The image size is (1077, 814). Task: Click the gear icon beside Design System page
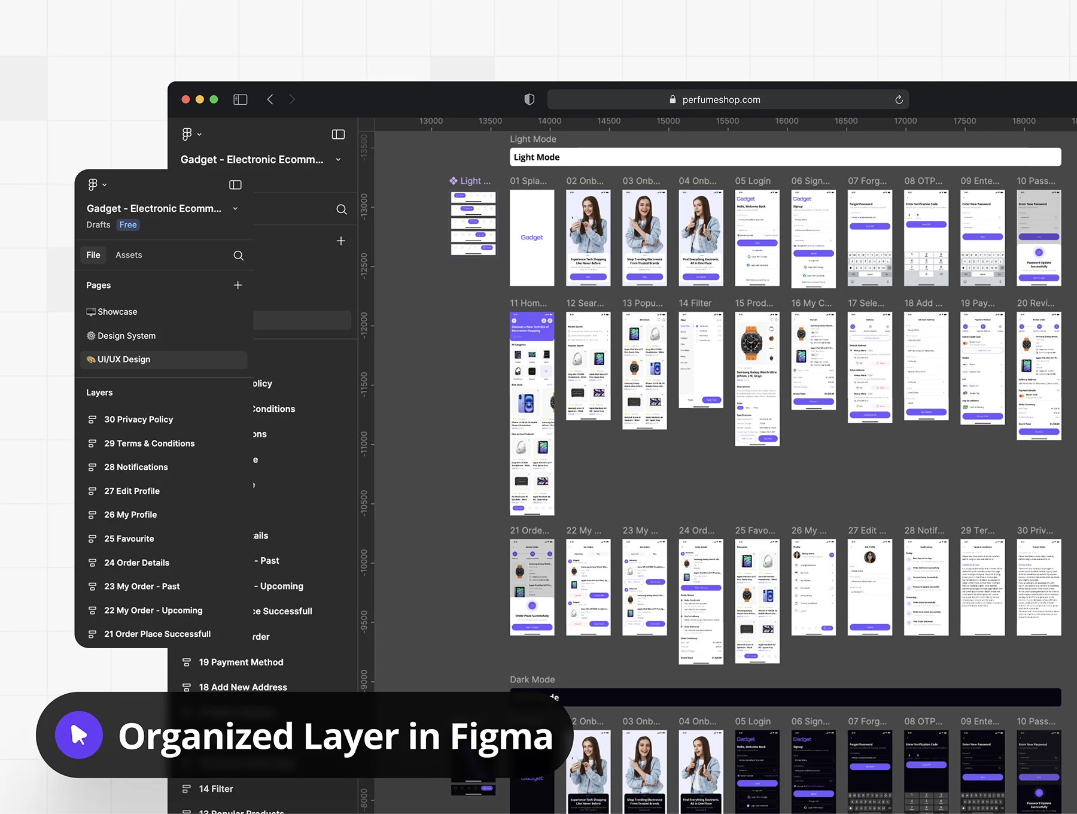click(91, 336)
